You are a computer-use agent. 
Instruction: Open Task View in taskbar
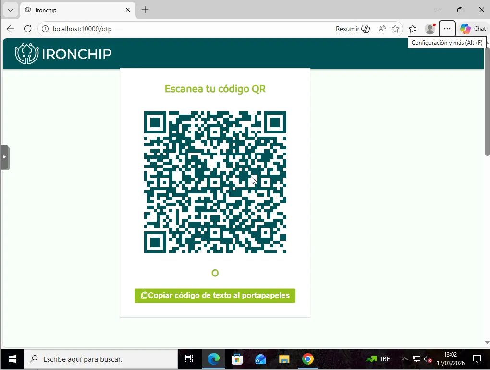[189, 359]
